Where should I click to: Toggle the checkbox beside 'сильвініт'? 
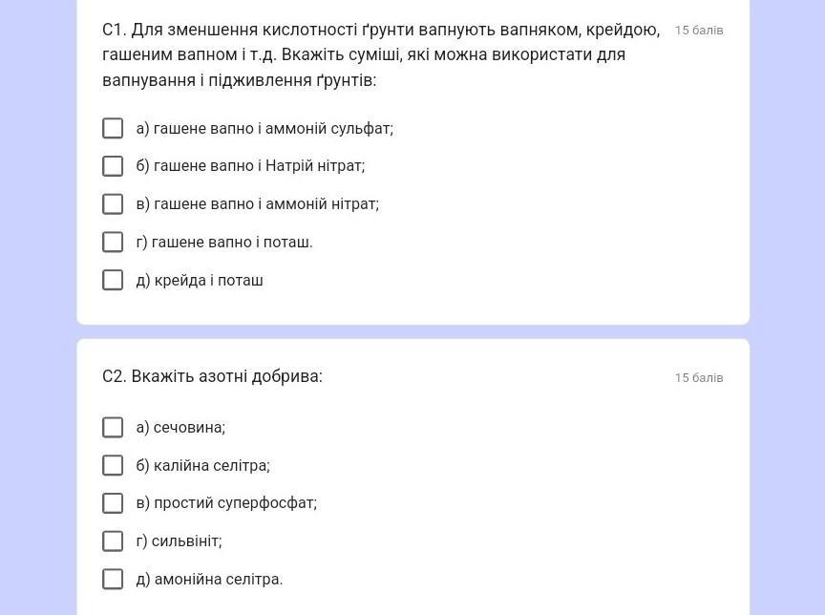point(113,541)
